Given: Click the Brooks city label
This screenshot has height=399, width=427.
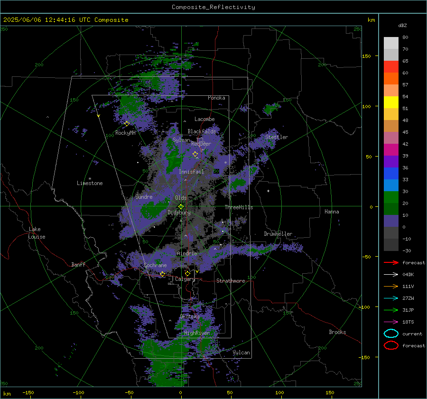Looking at the screenshot, I should click(x=337, y=332).
